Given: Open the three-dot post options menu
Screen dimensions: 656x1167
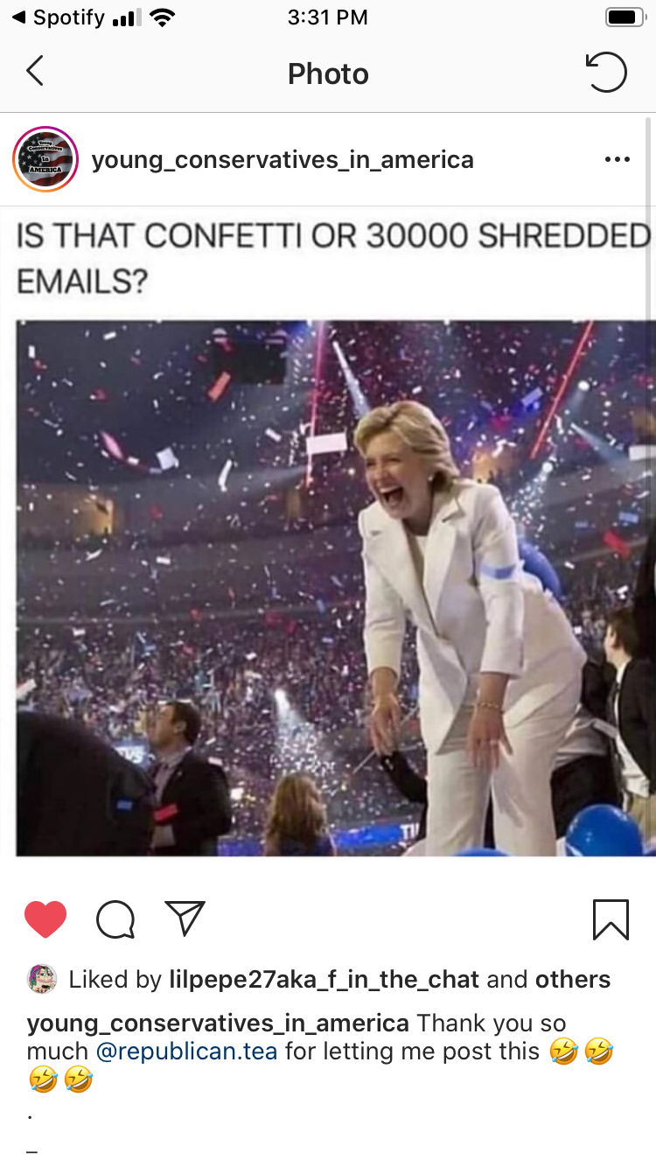Looking at the screenshot, I should coord(617,159).
